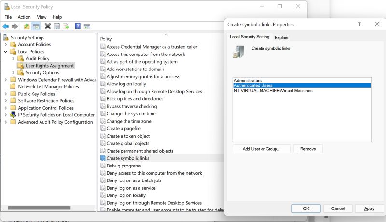This screenshot has width=386, height=222.
Task: Click the Audit Policy folder icon
Action: coord(21,58)
